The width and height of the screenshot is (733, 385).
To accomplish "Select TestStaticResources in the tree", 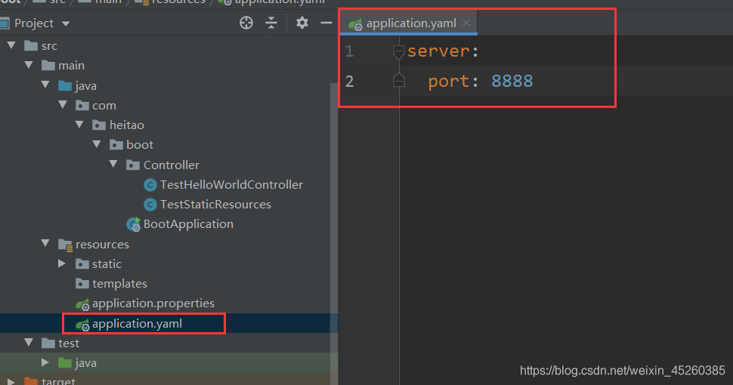I will pyautogui.click(x=215, y=204).
